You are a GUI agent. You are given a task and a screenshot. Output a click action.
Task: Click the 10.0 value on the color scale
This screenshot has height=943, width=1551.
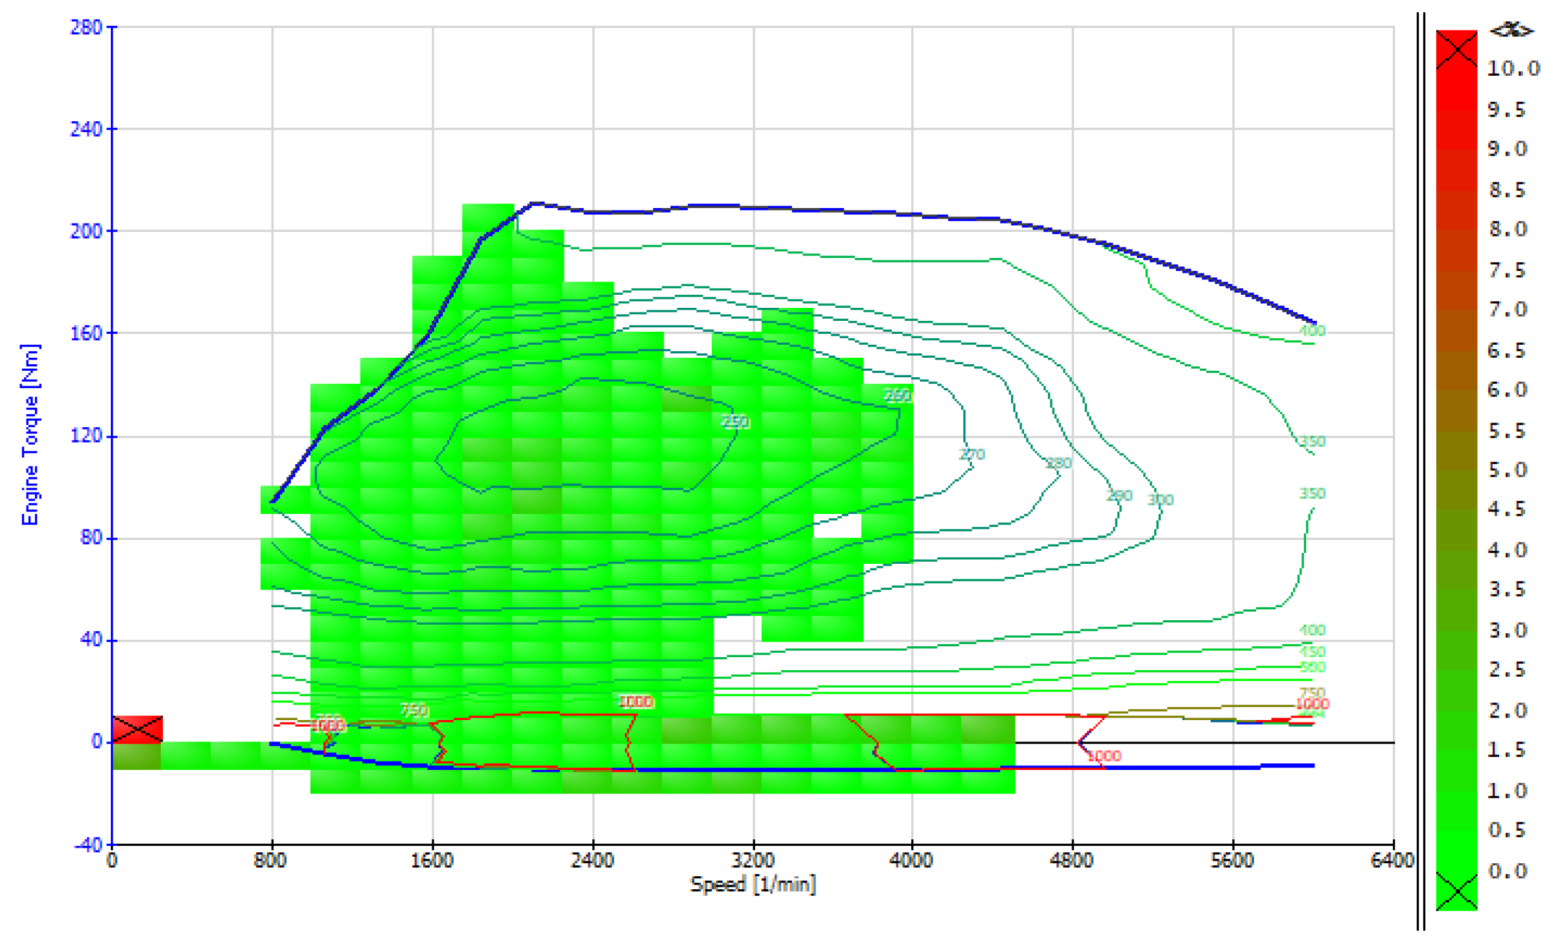point(1512,69)
